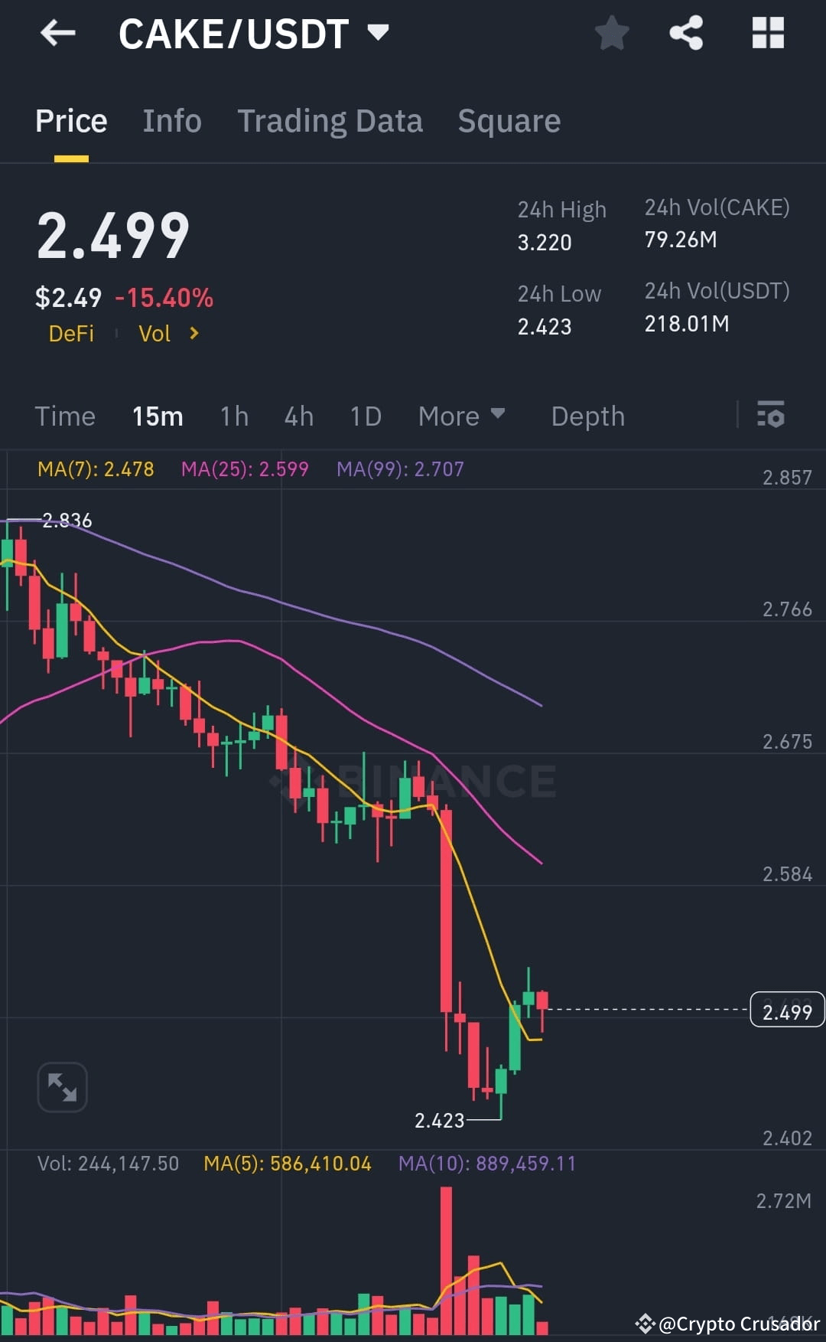
Task: Select the 1D timeframe
Action: (365, 416)
